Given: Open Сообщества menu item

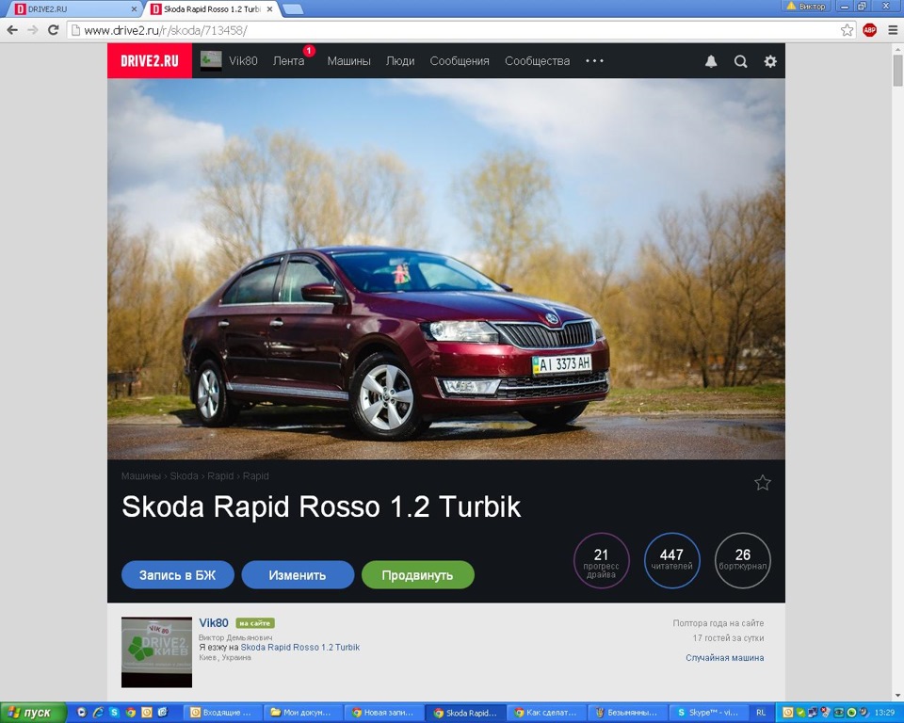Looking at the screenshot, I should tap(538, 61).
